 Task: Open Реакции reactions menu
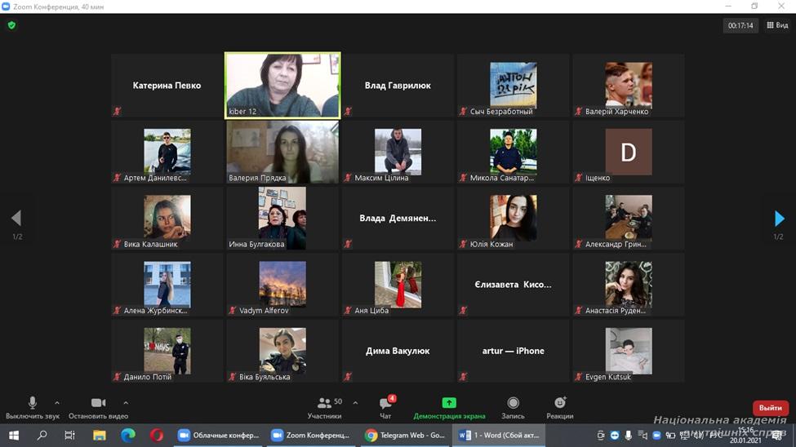560,407
